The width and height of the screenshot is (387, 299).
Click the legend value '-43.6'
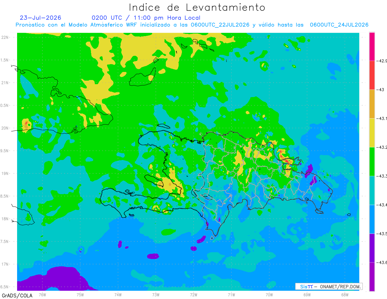382,262
